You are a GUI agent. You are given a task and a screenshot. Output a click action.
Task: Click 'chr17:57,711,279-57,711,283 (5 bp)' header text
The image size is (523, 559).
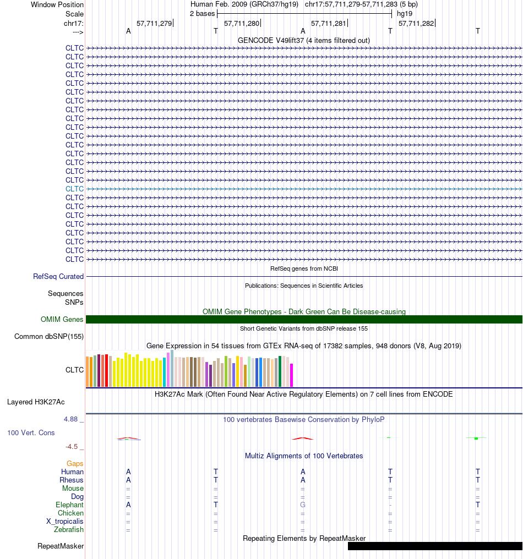point(361,4)
